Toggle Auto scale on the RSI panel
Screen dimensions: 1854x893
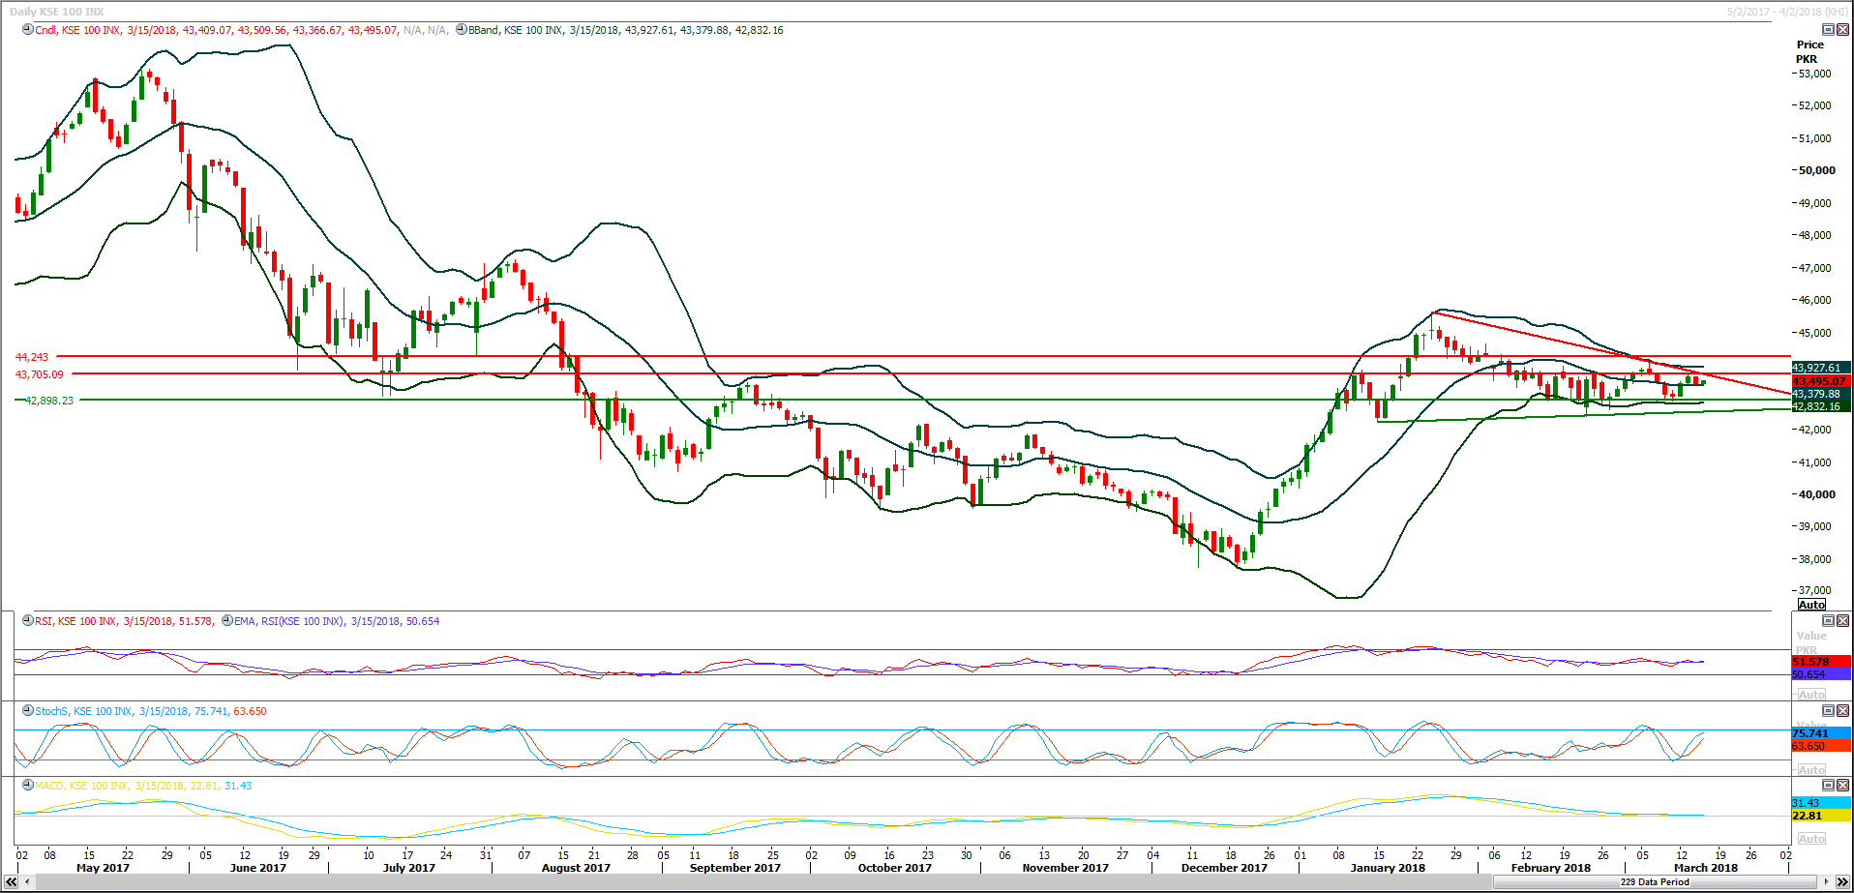(x=1811, y=695)
